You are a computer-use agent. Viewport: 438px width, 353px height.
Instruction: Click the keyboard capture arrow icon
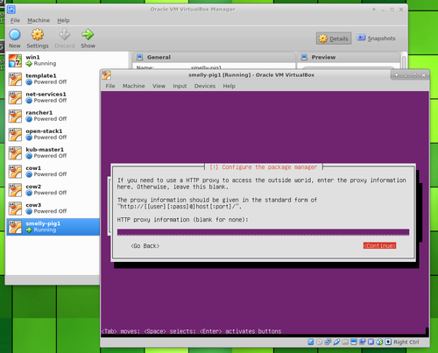tap(388, 342)
